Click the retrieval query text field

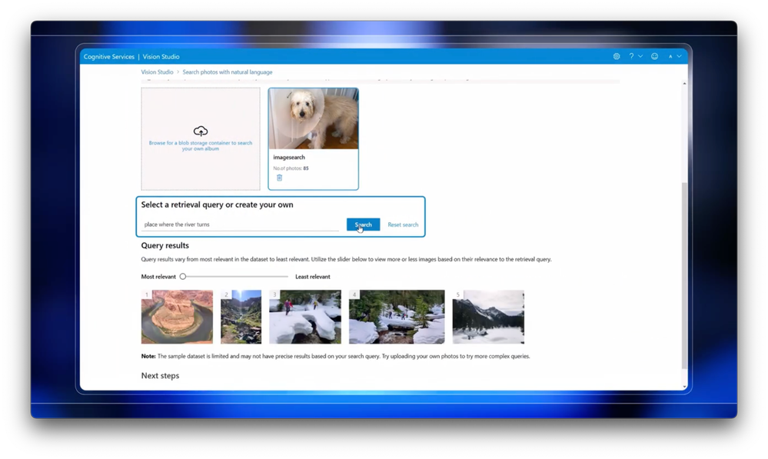(240, 225)
